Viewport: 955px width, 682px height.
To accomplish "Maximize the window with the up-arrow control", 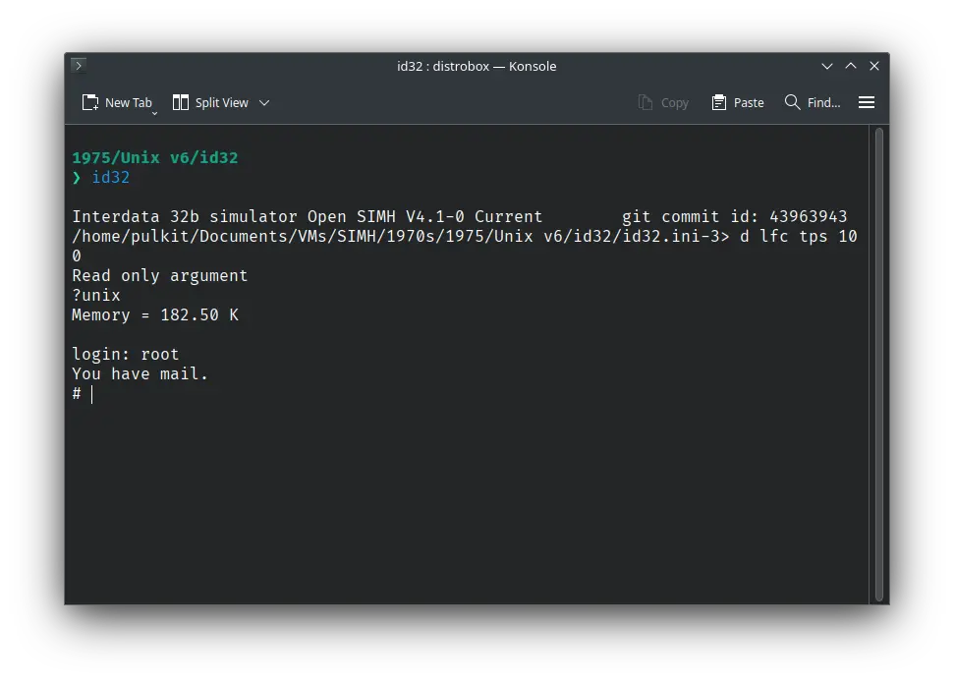I will pos(851,66).
